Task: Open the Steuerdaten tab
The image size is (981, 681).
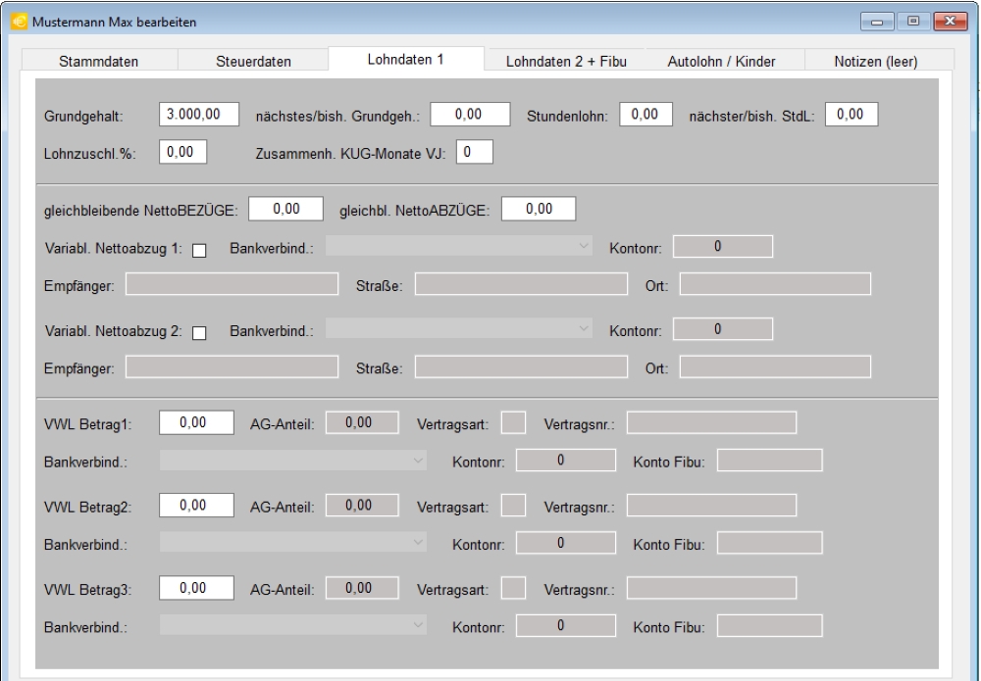Action: 253,61
